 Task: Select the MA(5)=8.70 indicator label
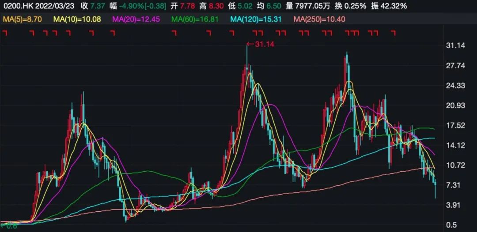click(x=23, y=20)
